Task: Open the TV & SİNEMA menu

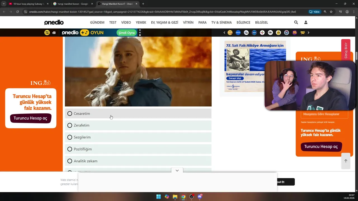Action: 222,22
